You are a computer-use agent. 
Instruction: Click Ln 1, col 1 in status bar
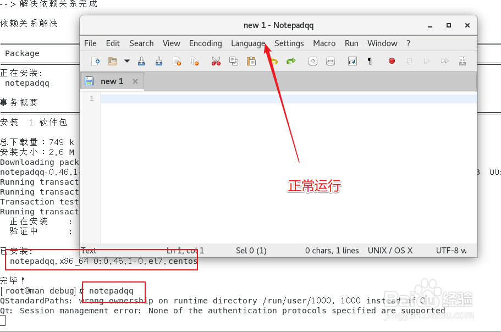(x=185, y=251)
